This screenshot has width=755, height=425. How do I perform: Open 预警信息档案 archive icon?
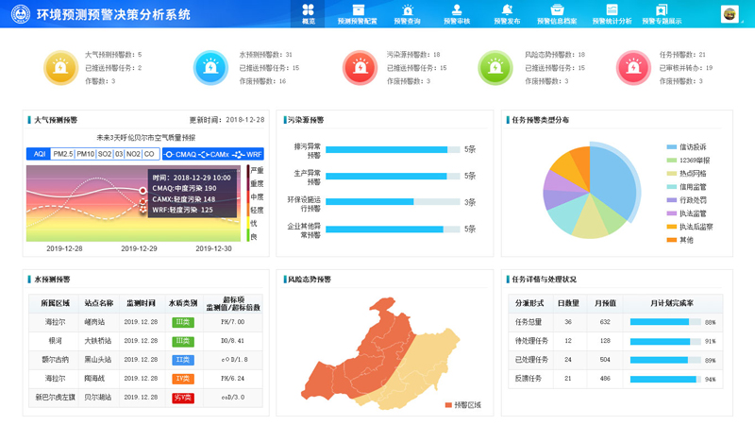click(557, 13)
